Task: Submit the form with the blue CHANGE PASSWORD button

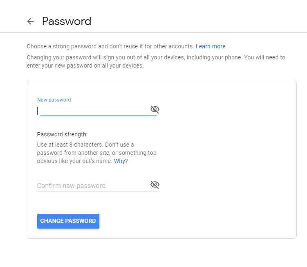Action: tap(68, 221)
